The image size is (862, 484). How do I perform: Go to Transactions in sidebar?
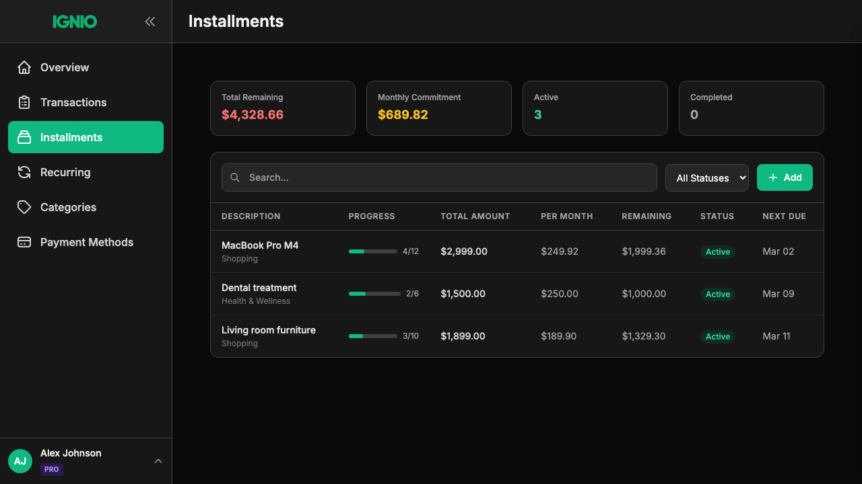(x=86, y=102)
